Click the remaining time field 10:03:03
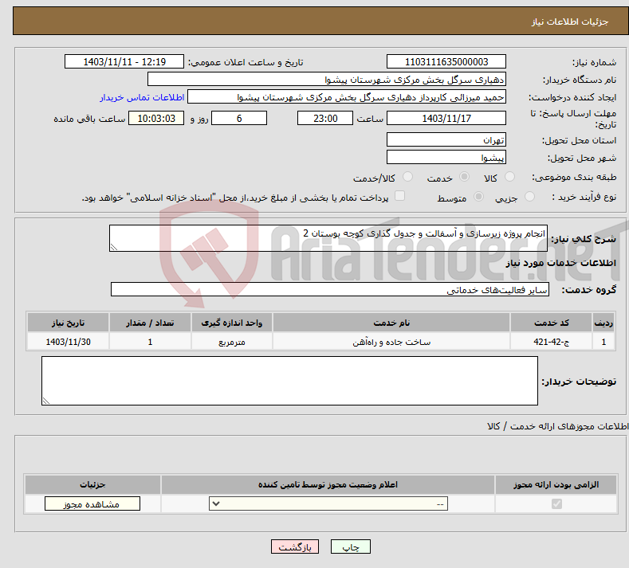Viewport: 629px width, 568px height. [x=156, y=118]
